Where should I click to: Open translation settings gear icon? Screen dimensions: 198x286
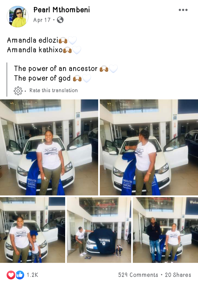(18, 91)
